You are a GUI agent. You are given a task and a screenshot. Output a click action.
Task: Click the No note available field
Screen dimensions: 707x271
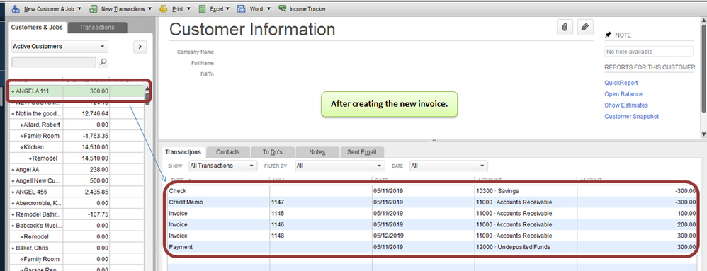pyautogui.click(x=649, y=52)
